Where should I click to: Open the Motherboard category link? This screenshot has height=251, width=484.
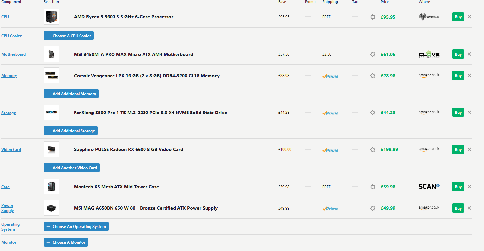coord(14,54)
